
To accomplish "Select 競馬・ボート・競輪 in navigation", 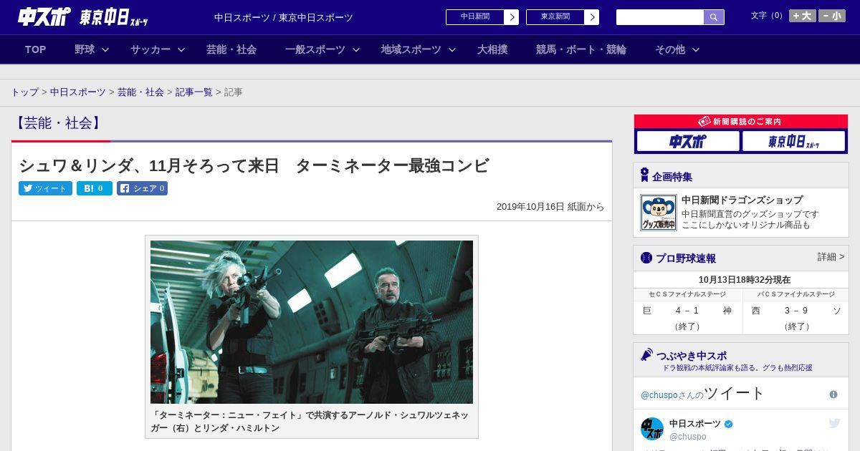I will click(581, 49).
